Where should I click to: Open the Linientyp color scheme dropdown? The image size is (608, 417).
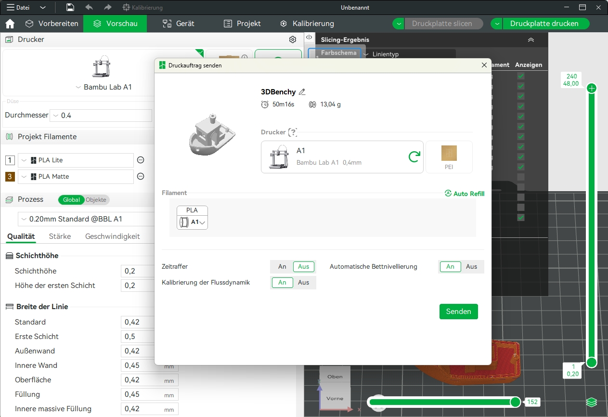[410, 54]
